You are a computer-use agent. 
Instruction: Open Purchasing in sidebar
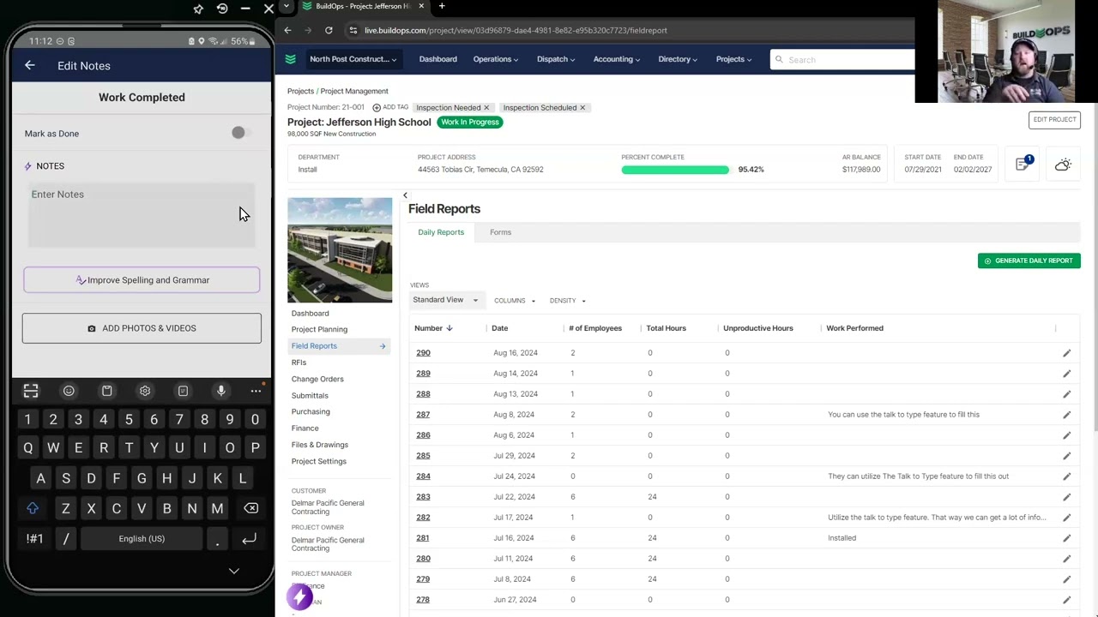311,411
